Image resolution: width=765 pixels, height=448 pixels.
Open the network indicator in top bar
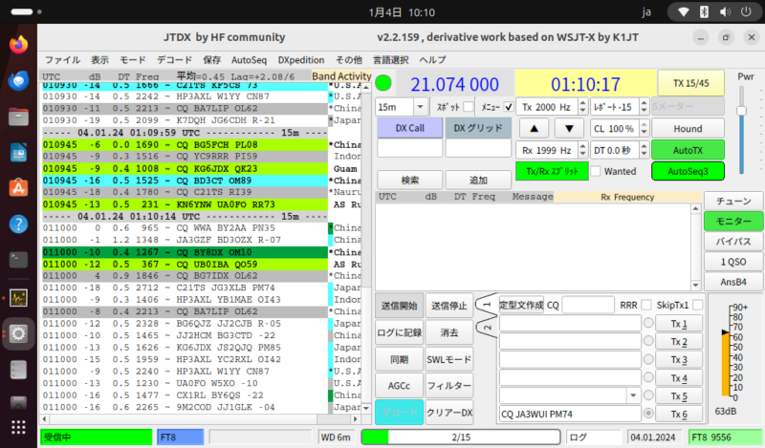click(x=684, y=11)
